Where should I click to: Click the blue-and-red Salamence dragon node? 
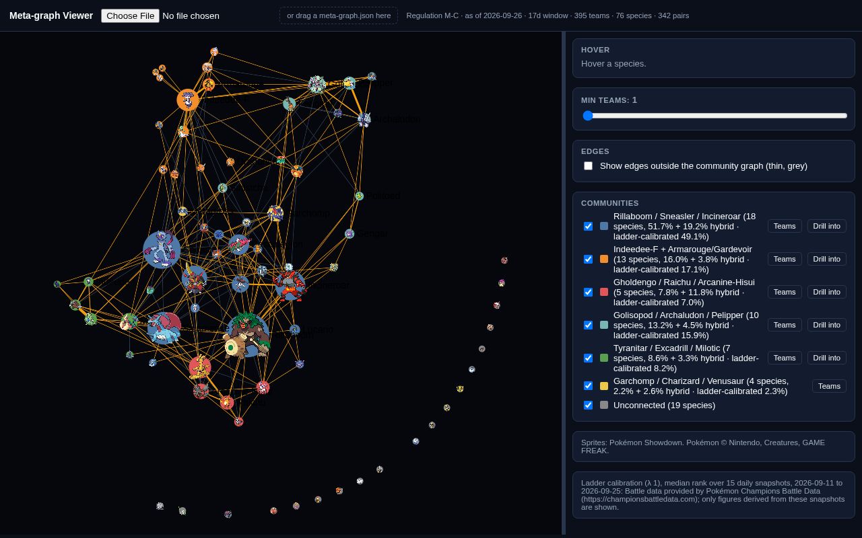[164, 328]
